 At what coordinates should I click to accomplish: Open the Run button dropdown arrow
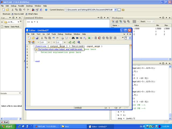(93, 38)
